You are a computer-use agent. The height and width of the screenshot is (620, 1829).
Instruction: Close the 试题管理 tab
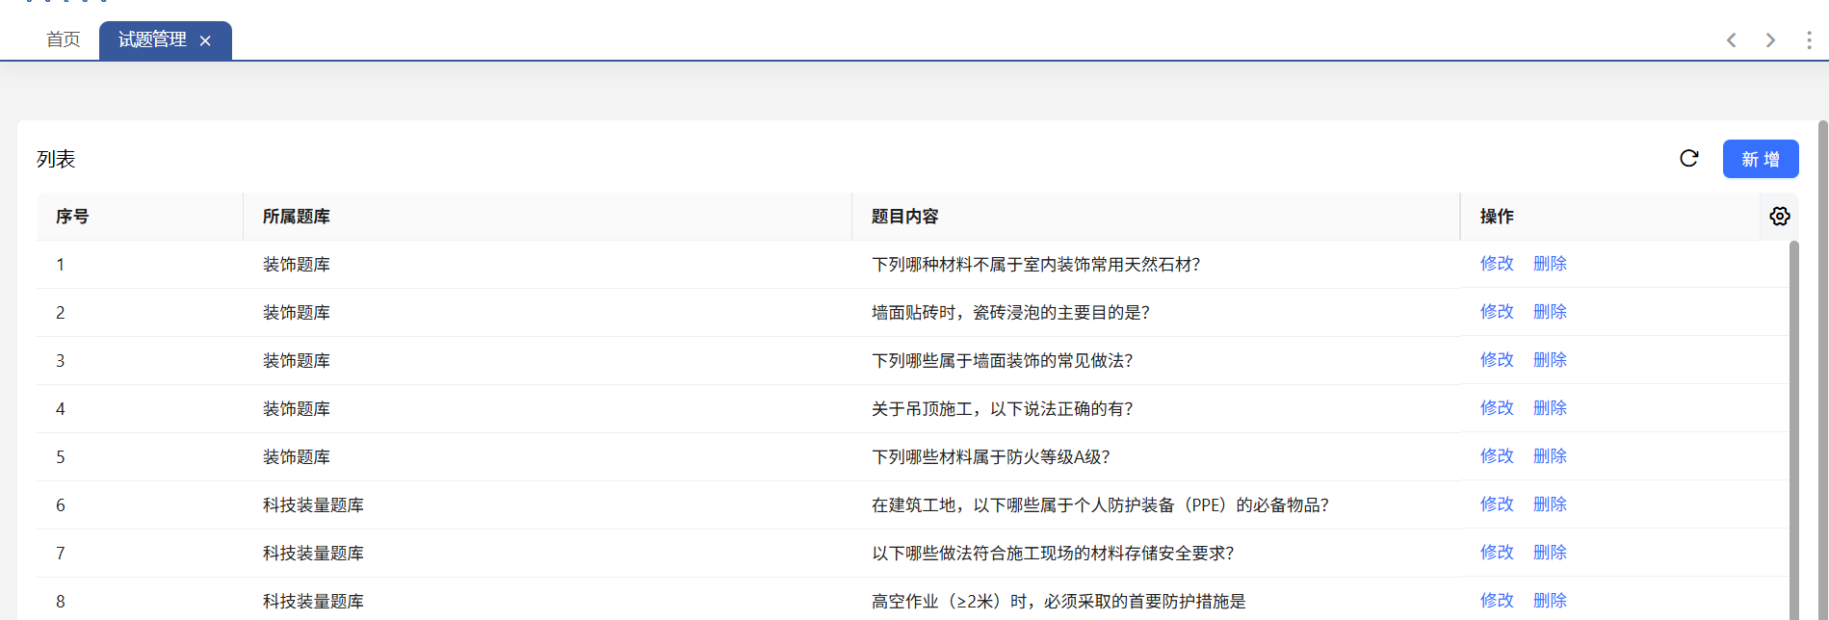tap(205, 40)
